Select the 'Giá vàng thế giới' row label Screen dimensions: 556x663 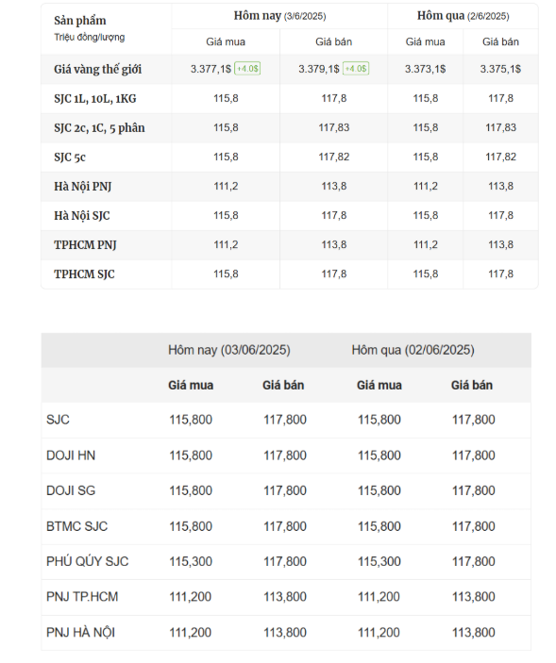[x=98, y=70]
